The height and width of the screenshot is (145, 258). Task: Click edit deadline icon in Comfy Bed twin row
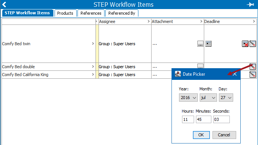[253, 44]
